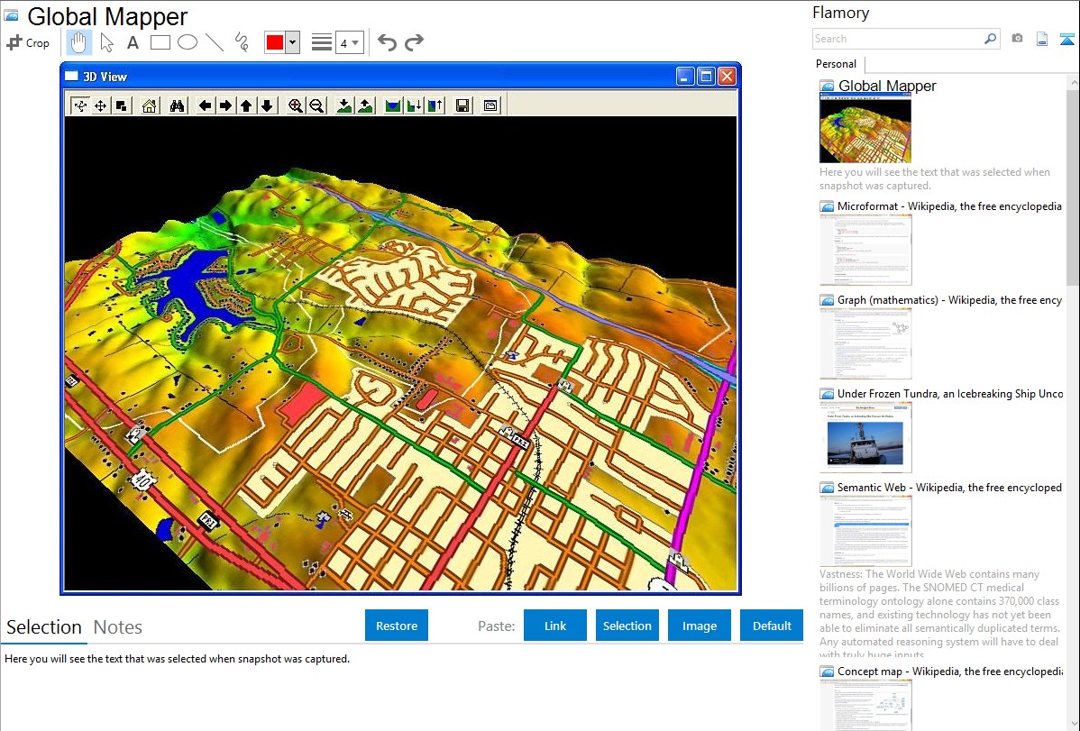1080x731 pixels.
Task: Activate the hand pan tool
Action: point(78,42)
